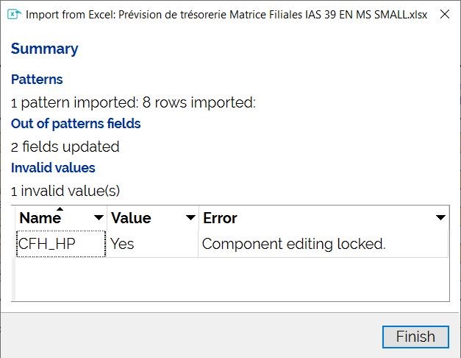The image size is (461, 358).
Task: Select the CFH_HP name cell
Action: pos(61,244)
